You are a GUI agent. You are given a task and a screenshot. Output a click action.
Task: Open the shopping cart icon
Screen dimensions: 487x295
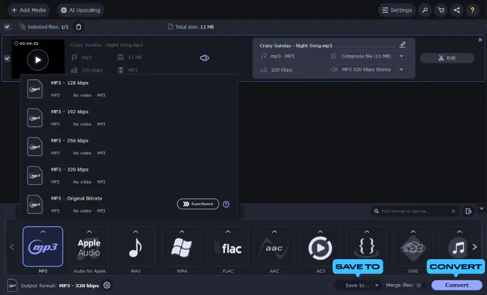click(441, 10)
